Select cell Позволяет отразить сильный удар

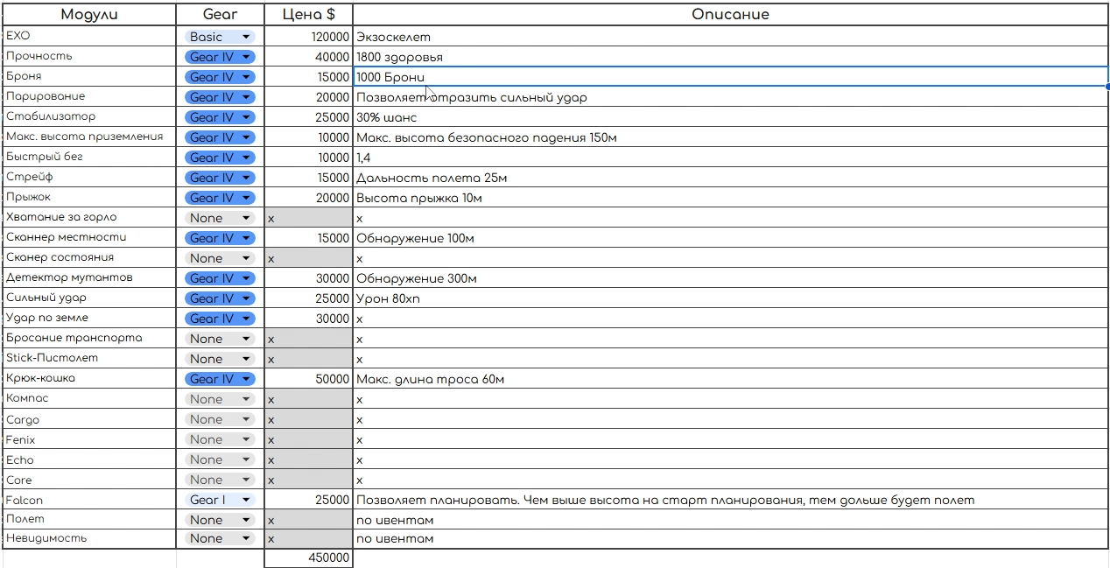tap(730, 97)
